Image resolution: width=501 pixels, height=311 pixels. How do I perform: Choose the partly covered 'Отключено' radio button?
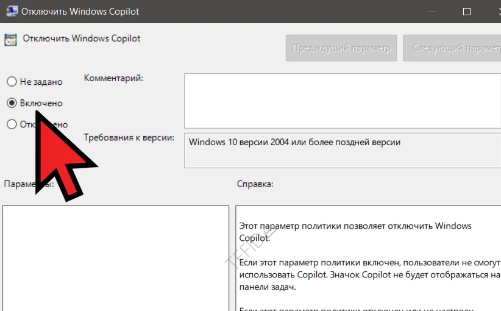click(12, 124)
